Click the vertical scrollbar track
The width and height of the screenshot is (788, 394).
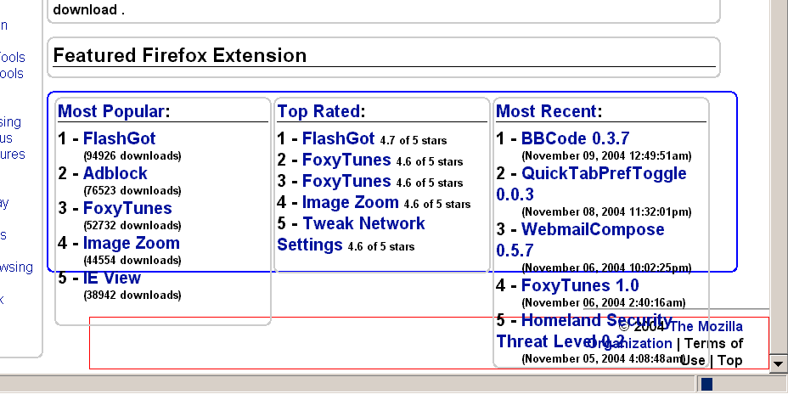click(x=778, y=170)
